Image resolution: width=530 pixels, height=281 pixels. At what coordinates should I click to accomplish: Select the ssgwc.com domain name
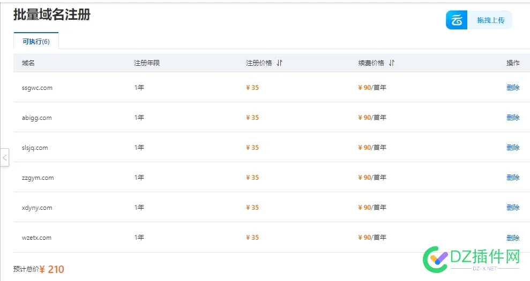tap(37, 88)
